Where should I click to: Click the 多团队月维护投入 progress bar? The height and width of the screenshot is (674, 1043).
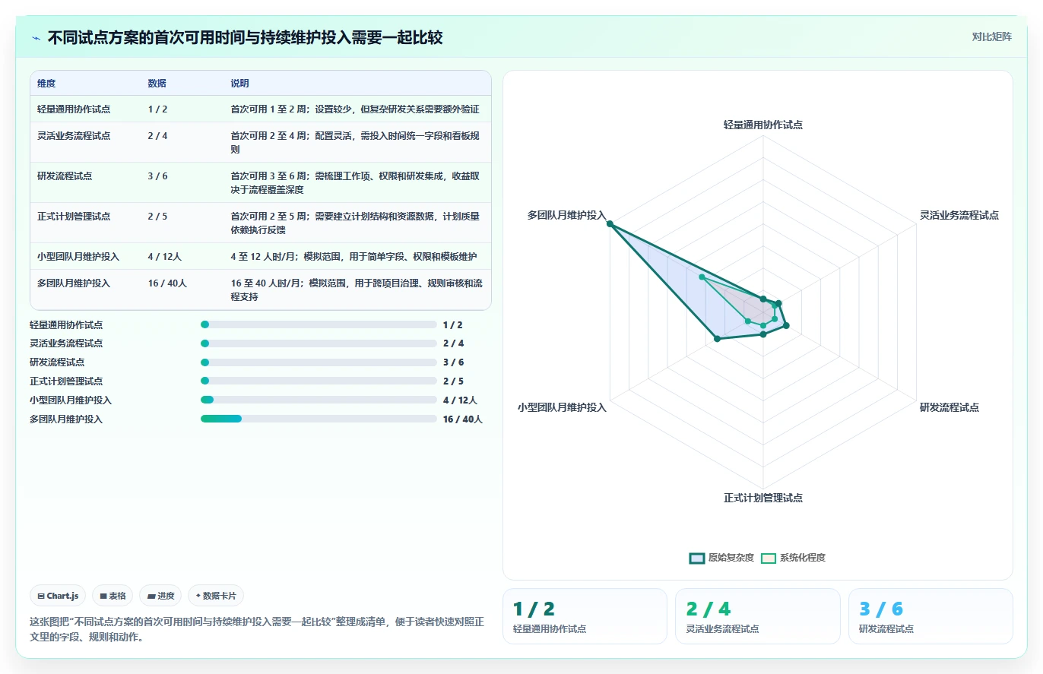(x=319, y=419)
